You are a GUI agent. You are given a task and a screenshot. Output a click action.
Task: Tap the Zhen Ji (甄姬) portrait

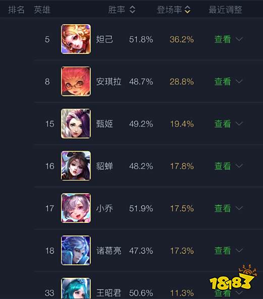point(76,124)
